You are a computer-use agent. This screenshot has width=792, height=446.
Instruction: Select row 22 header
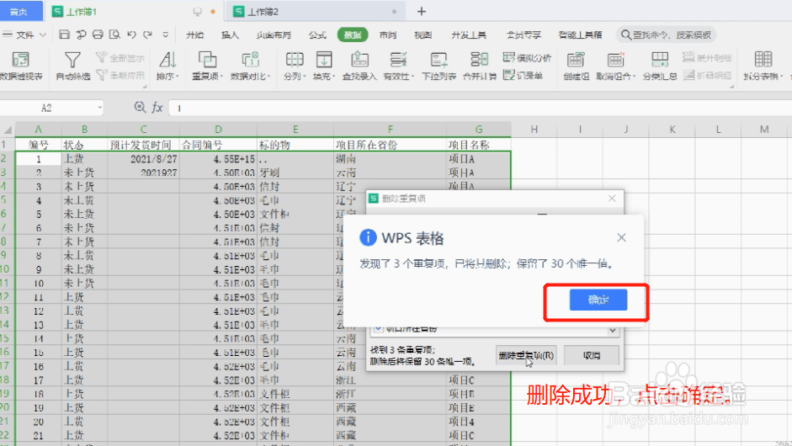click(x=7, y=435)
